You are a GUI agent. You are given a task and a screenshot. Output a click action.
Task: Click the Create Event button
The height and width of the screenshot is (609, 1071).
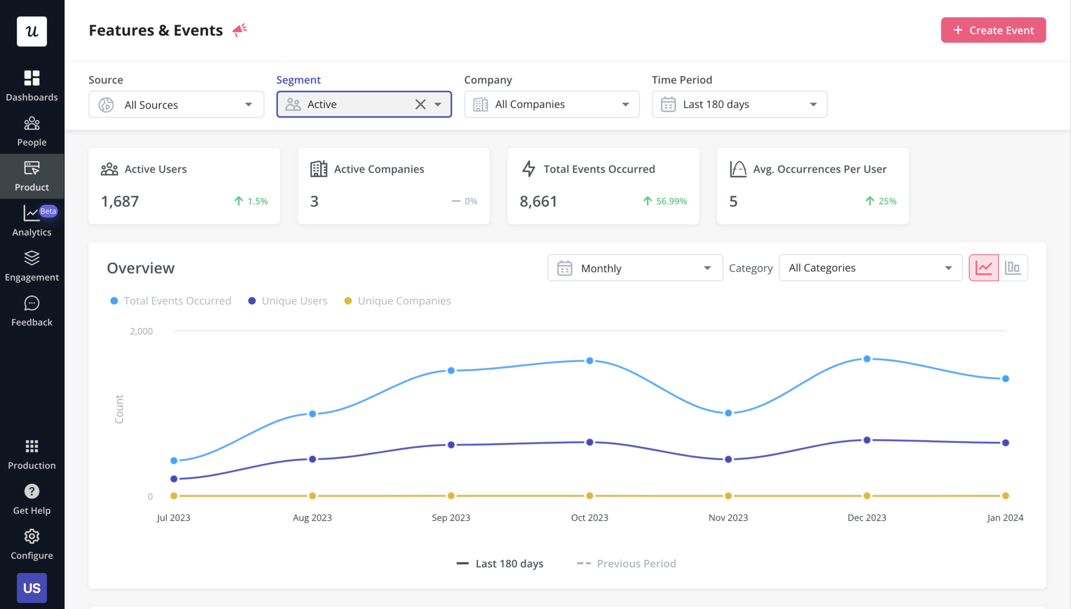993,30
